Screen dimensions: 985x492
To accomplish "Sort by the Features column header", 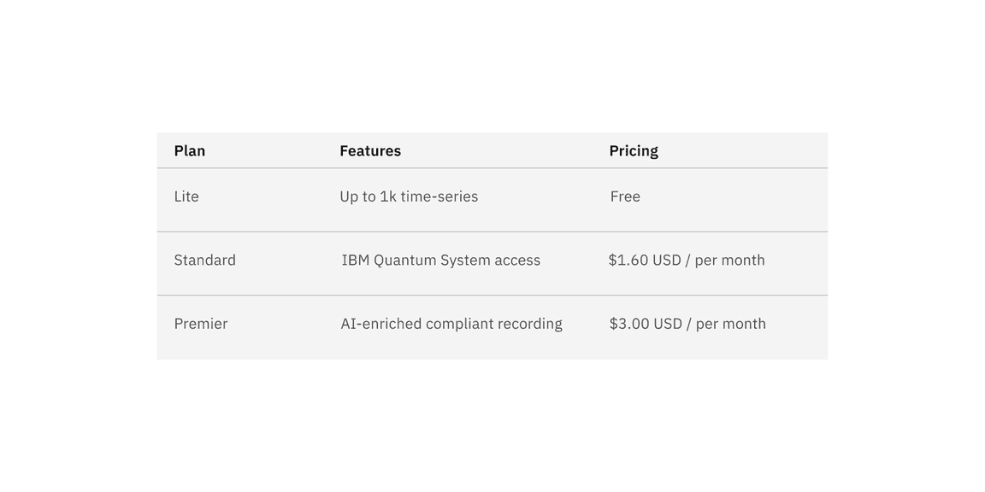I will [370, 151].
